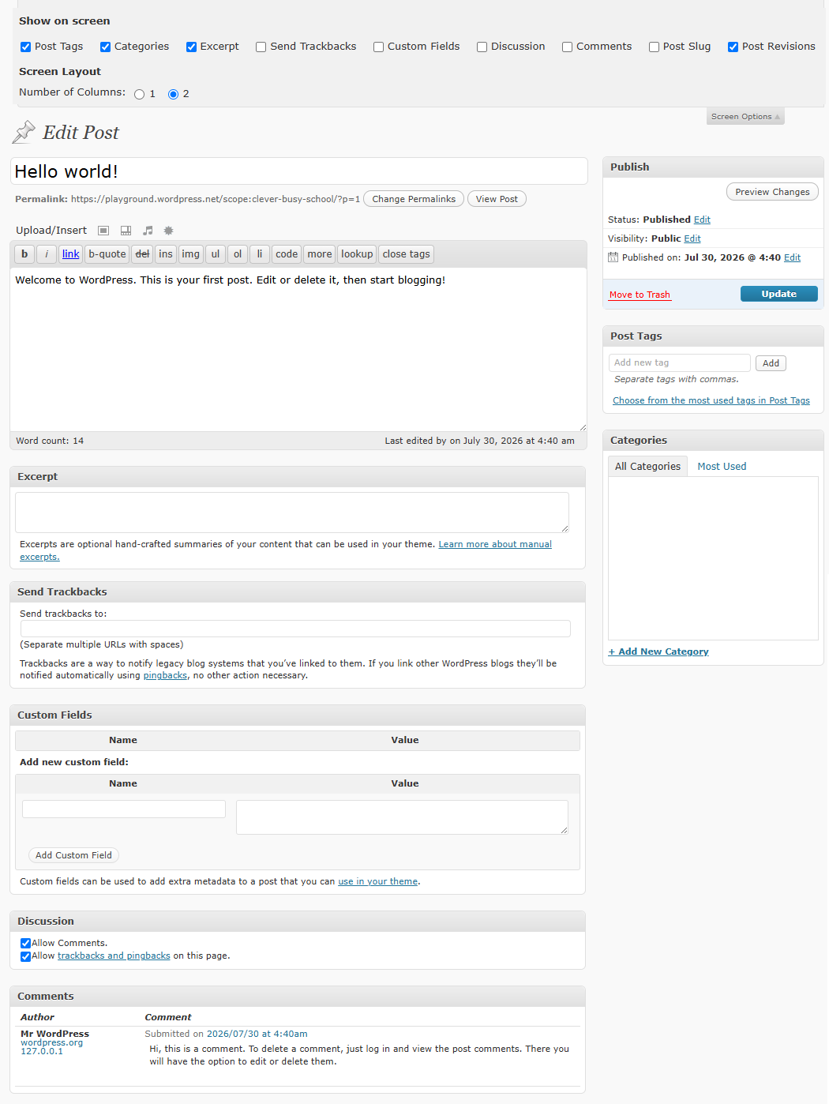Enable the Post Slug screen option
The height and width of the screenshot is (1104, 829).
pos(655,47)
